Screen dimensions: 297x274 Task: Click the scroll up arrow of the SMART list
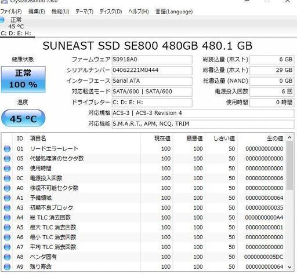click(289, 137)
